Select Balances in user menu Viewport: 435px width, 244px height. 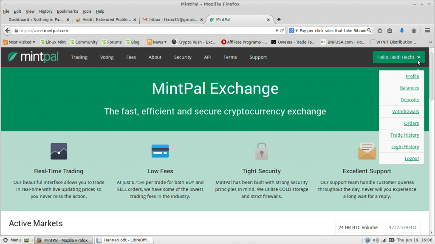click(x=409, y=88)
